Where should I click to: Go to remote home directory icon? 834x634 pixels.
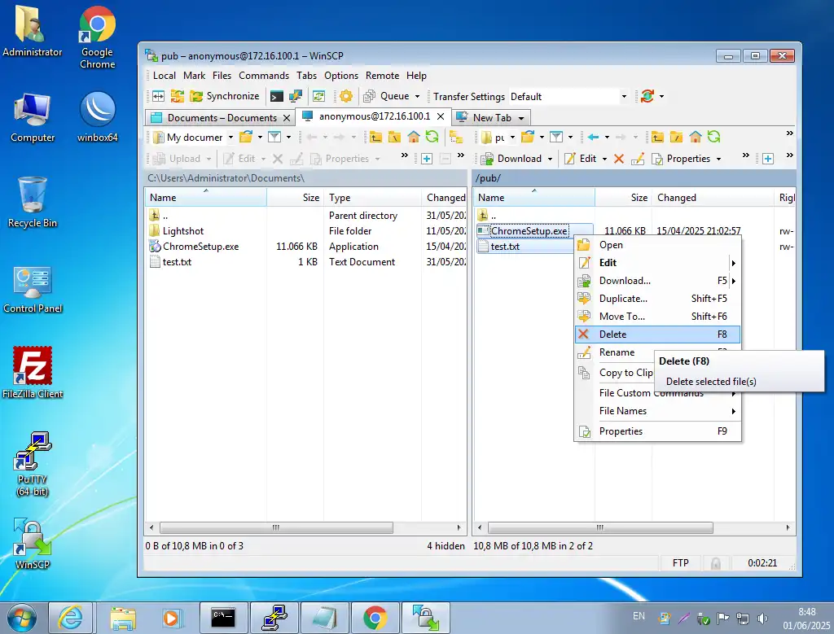click(696, 137)
